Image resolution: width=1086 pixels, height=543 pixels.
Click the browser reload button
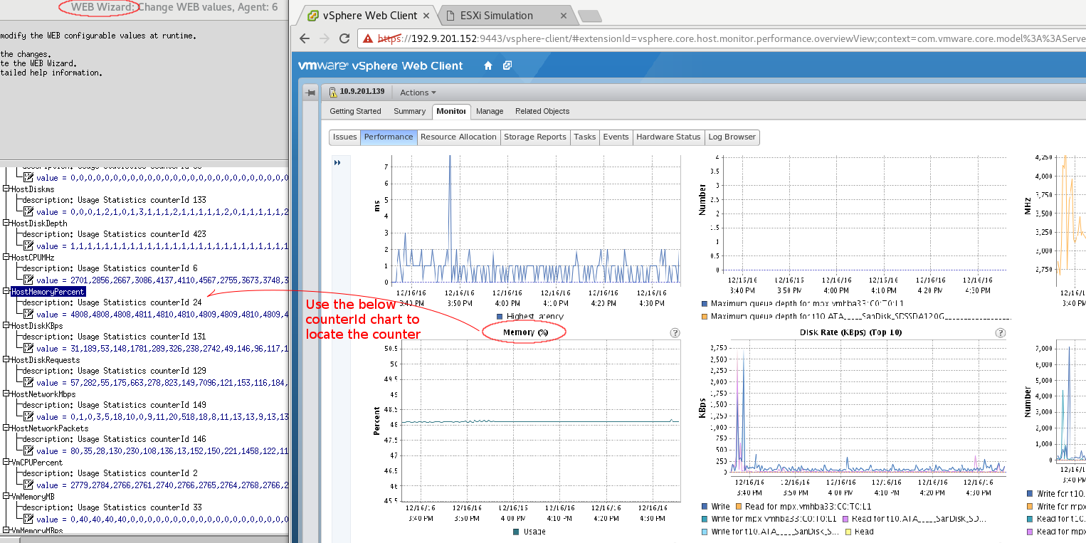pos(344,38)
